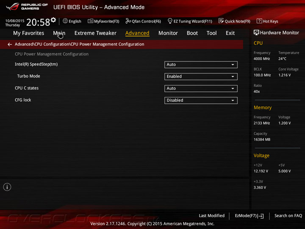Show the Hot Keys help
The width and height of the screenshot is (305, 229).
click(267, 21)
